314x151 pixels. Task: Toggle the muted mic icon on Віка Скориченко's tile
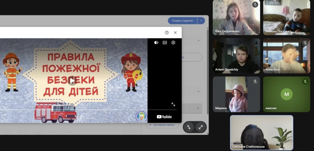[x=255, y=5]
